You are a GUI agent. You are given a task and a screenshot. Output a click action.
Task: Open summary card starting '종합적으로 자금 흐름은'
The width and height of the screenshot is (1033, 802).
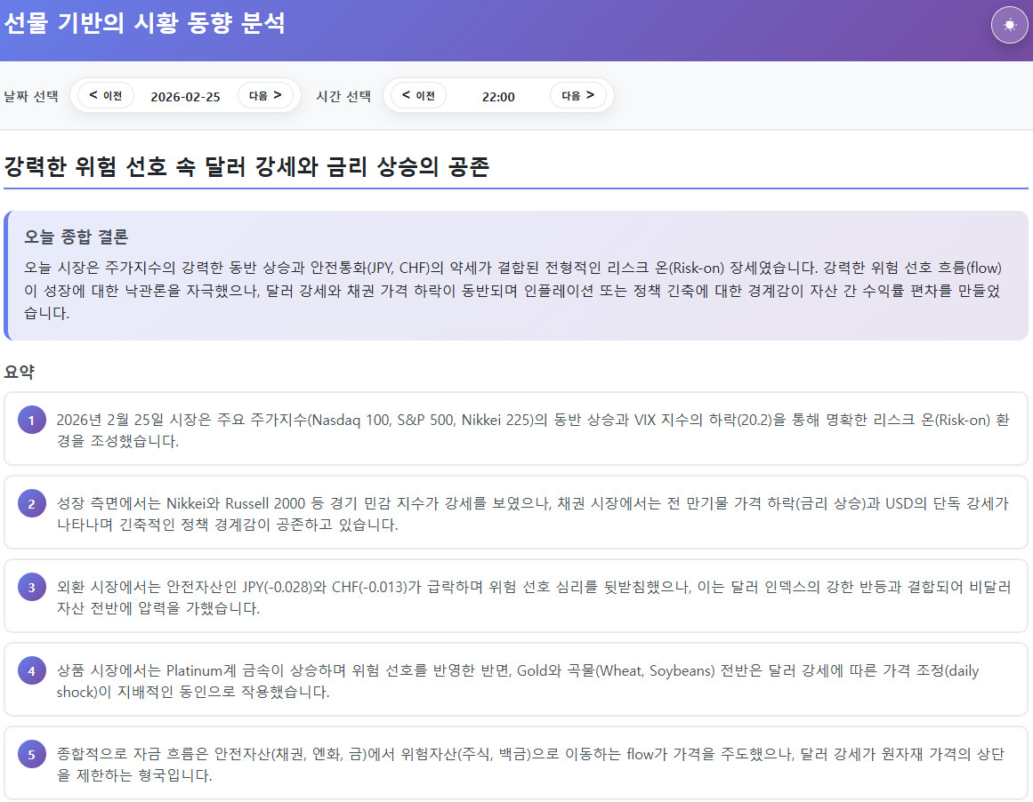pyautogui.click(x=516, y=763)
